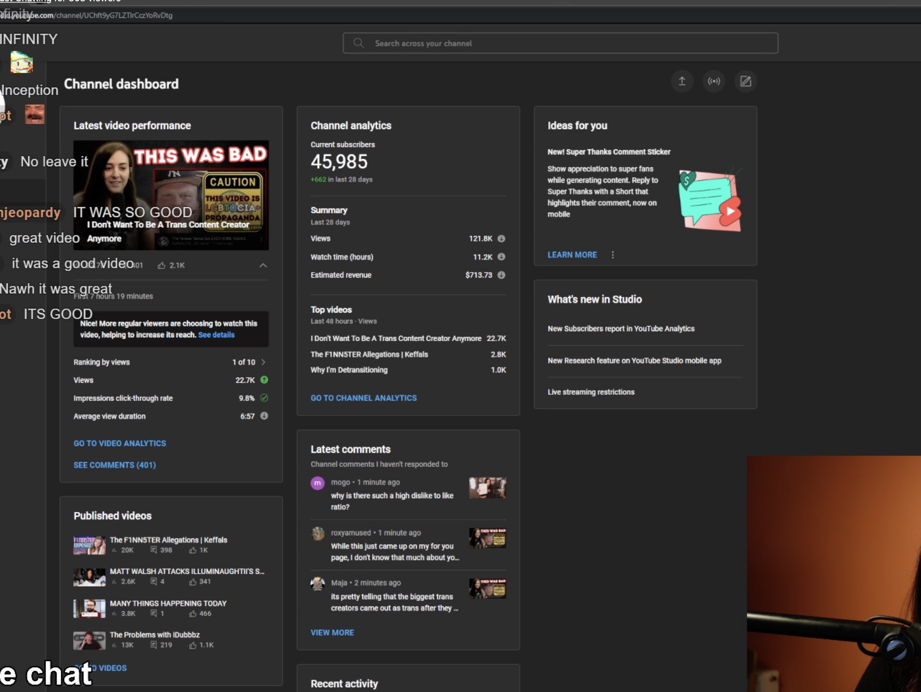Viewport: 921px width, 692px height.
Task: Open top video I Don't Want To Be A Trans Content Creator Anymore
Action: [x=395, y=339]
